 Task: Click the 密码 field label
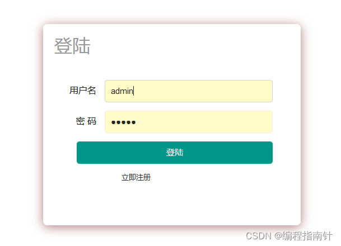click(x=86, y=121)
